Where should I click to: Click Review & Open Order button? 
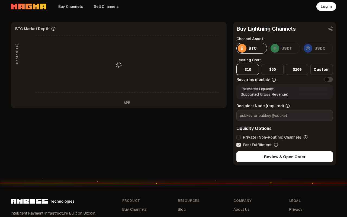click(x=285, y=157)
